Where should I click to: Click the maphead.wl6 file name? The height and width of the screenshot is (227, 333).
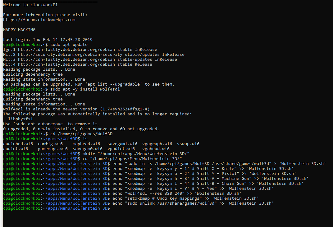[86, 144]
